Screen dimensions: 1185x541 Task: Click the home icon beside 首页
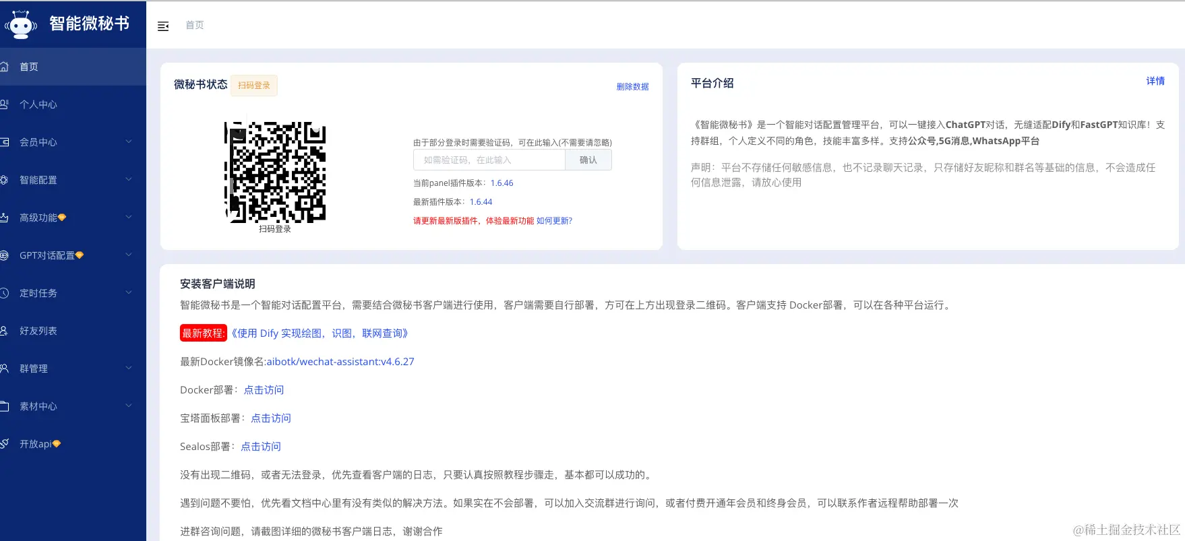click(4, 67)
